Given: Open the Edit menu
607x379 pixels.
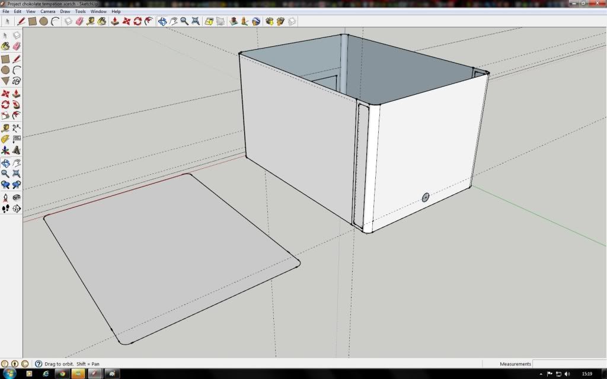Looking at the screenshot, I should point(18,11).
